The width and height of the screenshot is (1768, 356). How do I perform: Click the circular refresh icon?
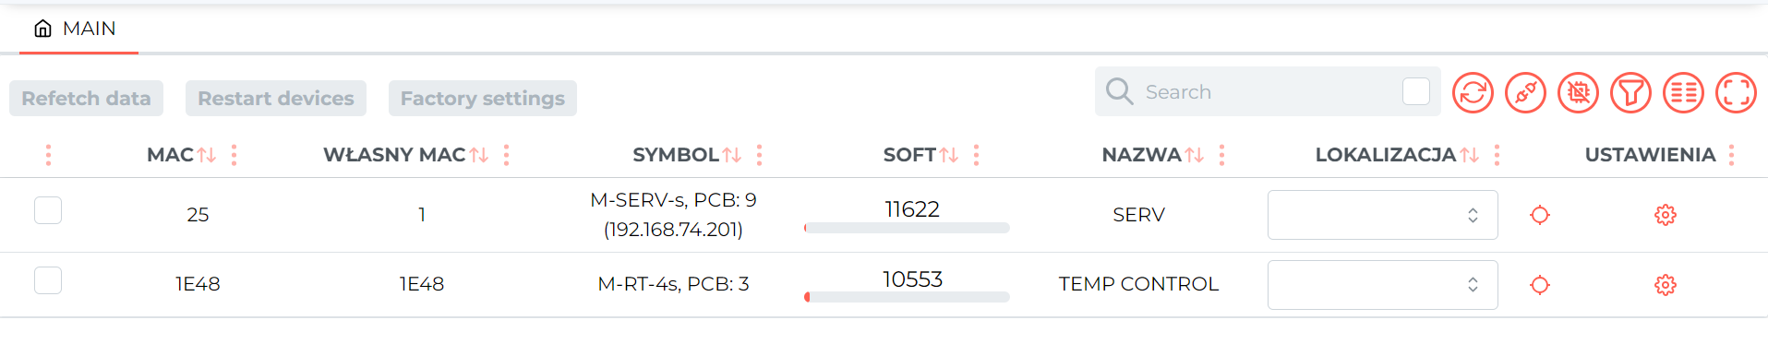point(1473,92)
